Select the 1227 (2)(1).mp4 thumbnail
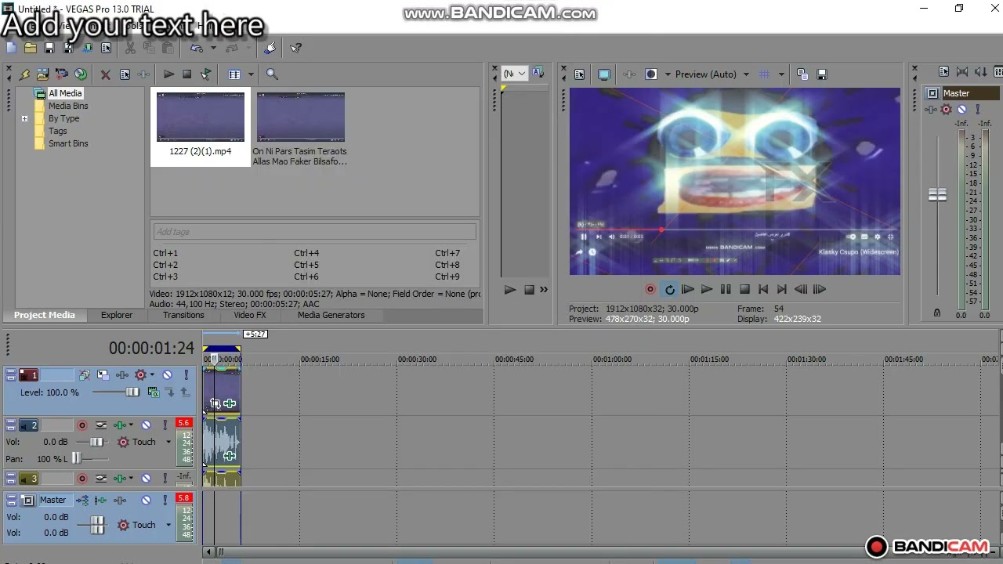 (x=201, y=117)
